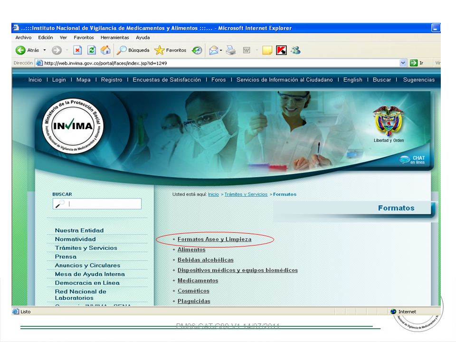456x342 pixels.
Task: Click Inicio in the breadcrumb
Action: point(213,194)
